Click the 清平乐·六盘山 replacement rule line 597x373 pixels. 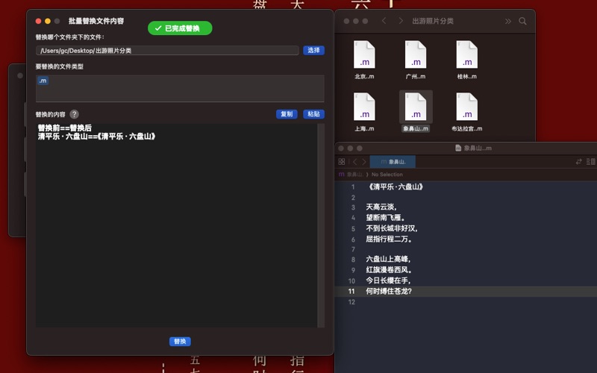coord(97,137)
